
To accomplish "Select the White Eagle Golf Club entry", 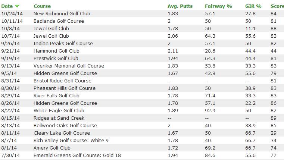I will 59,111.
